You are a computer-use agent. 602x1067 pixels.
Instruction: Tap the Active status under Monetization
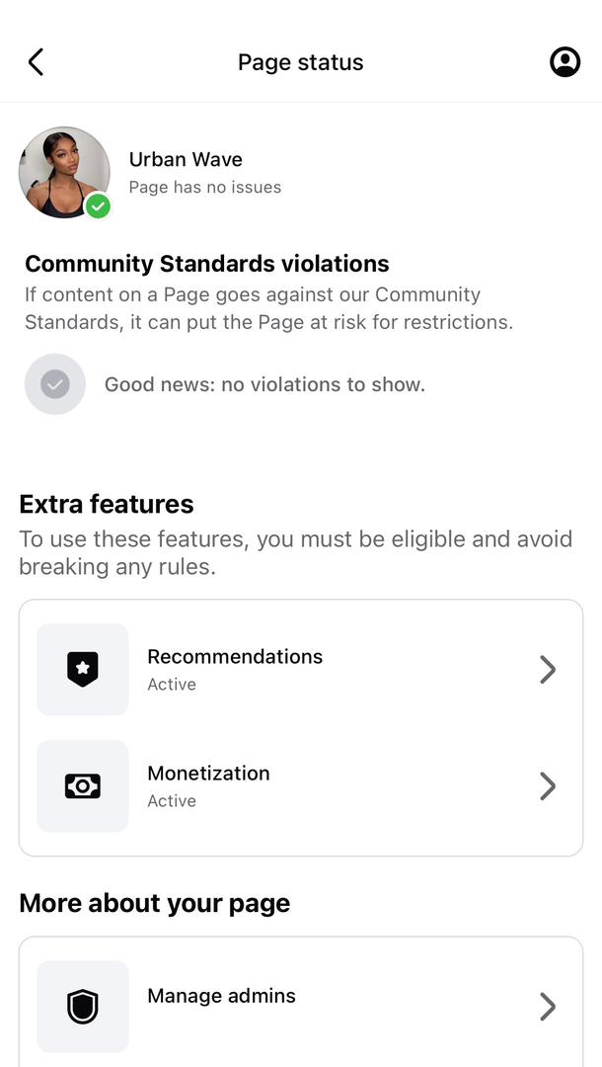coord(172,801)
